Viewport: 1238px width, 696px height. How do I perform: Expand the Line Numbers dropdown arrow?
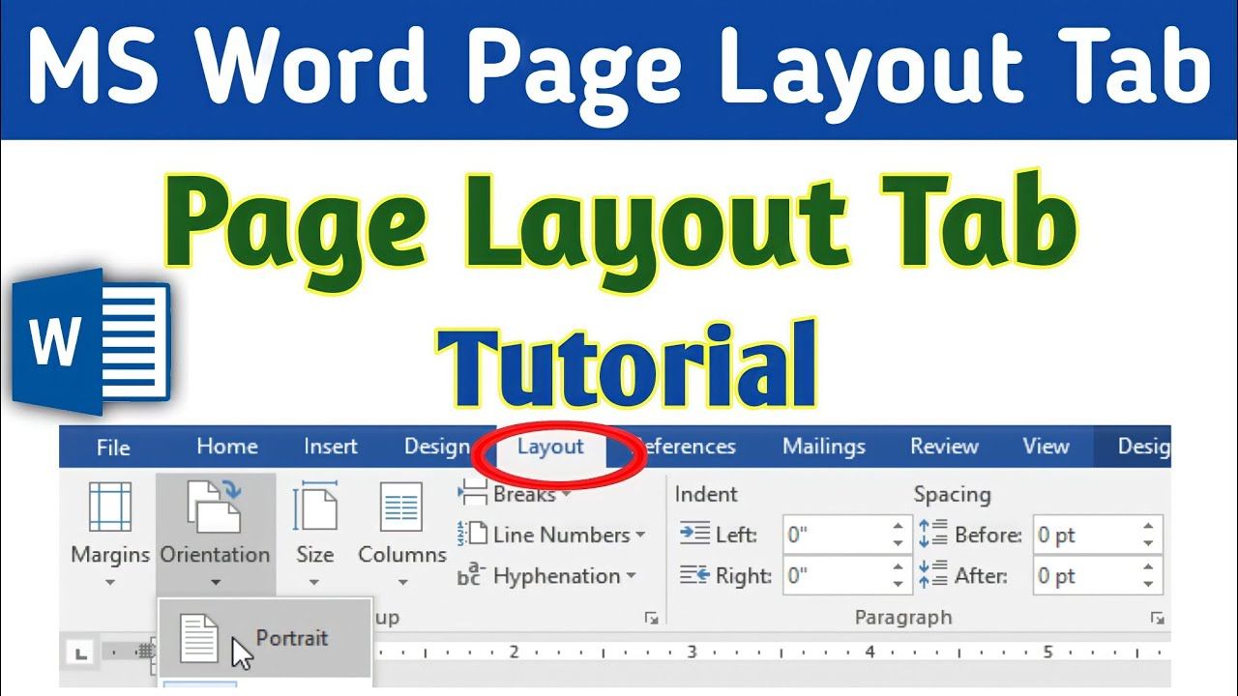point(640,535)
